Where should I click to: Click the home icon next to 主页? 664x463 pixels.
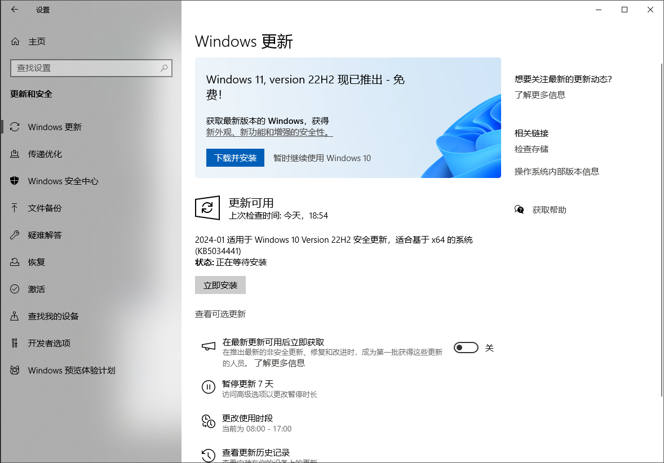15,42
